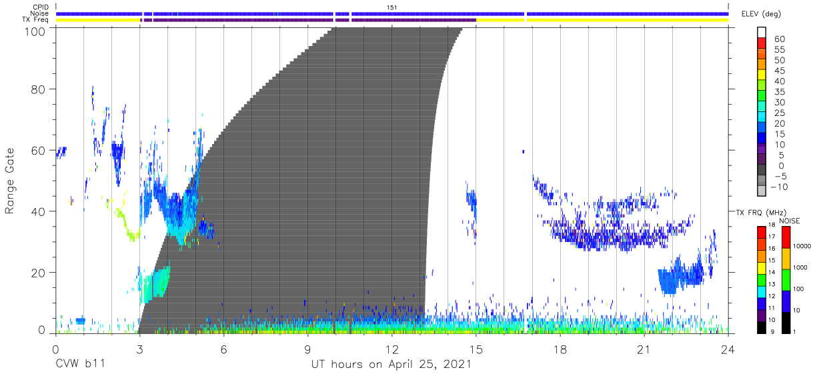Click the Noise row label at top
The height and width of the screenshot is (378, 819).
coord(40,13)
